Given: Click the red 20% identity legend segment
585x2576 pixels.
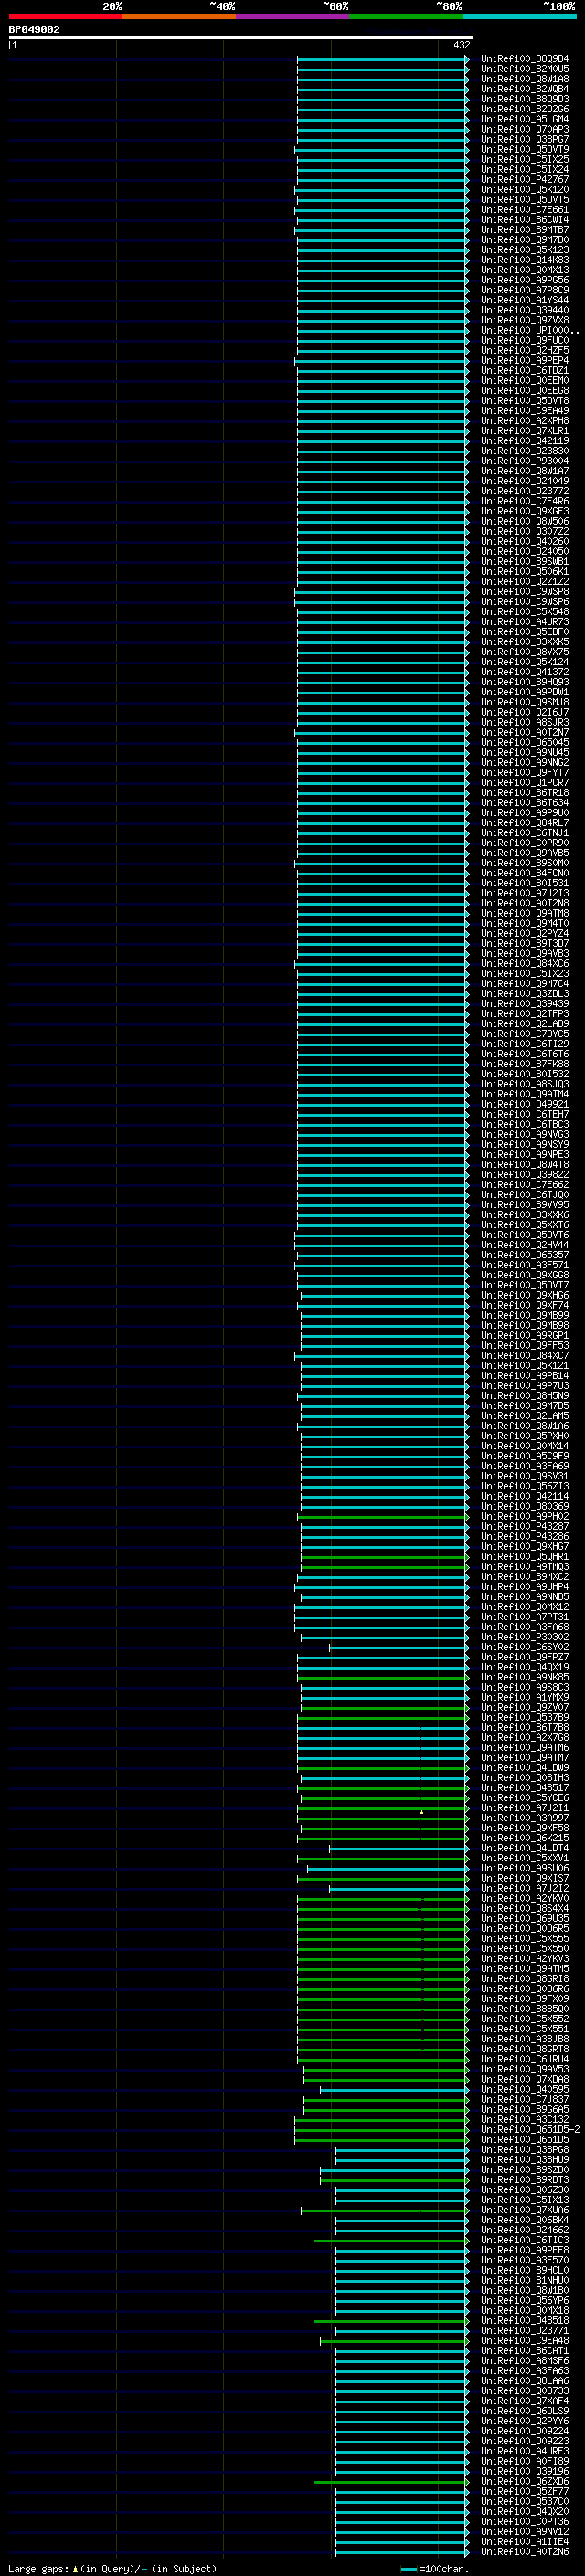Looking at the screenshot, I should (x=65, y=16).
